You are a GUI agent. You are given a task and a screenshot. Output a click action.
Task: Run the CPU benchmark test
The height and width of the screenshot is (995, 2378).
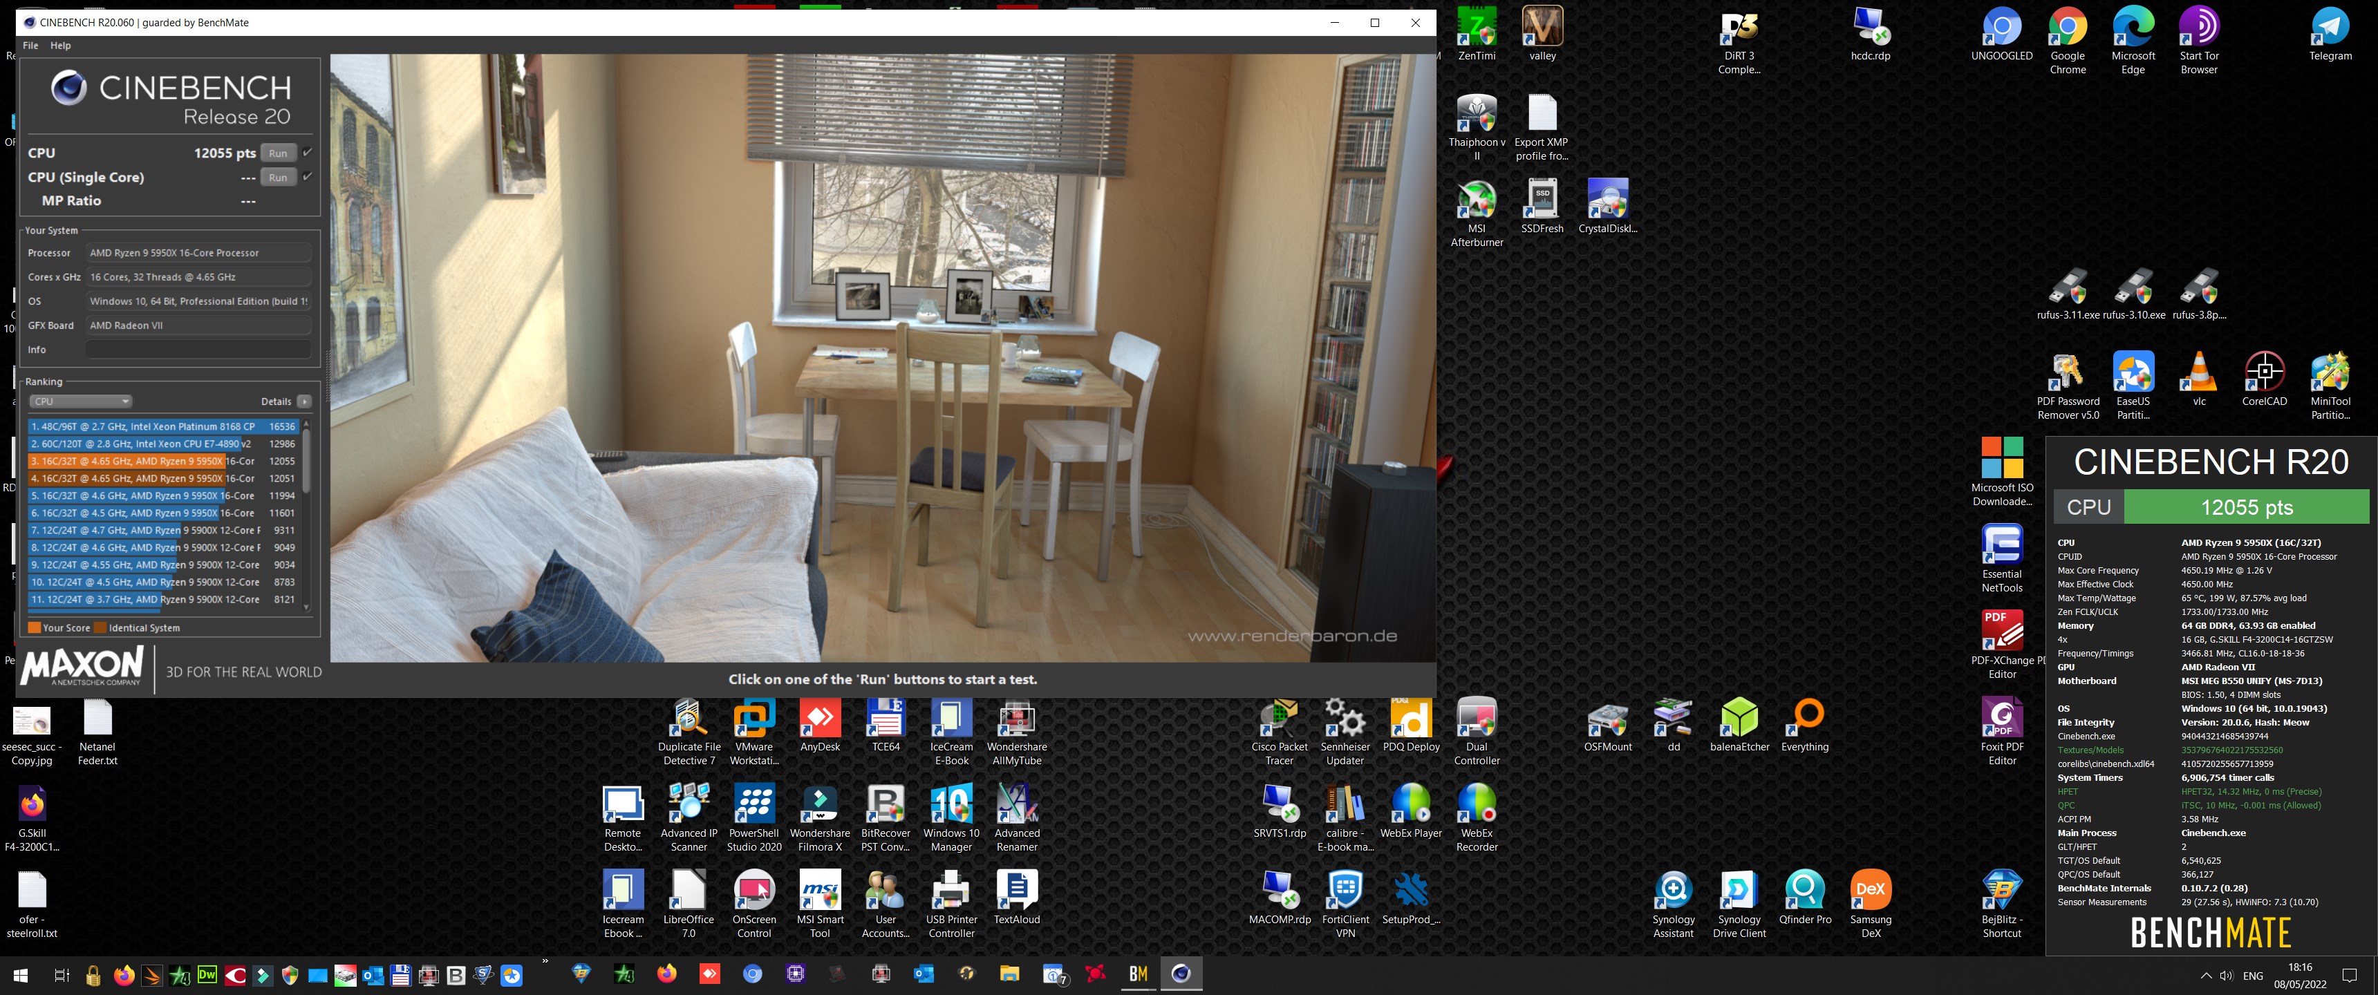tap(278, 153)
